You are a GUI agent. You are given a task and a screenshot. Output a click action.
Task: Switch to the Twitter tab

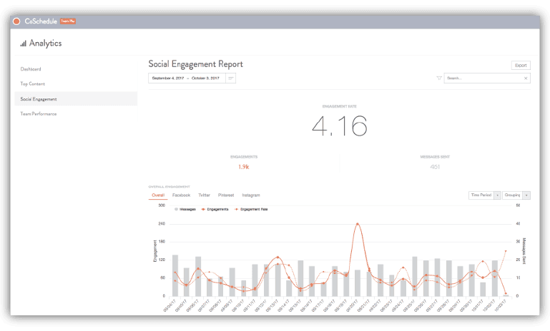pyautogui.click(x=204, y=195)
